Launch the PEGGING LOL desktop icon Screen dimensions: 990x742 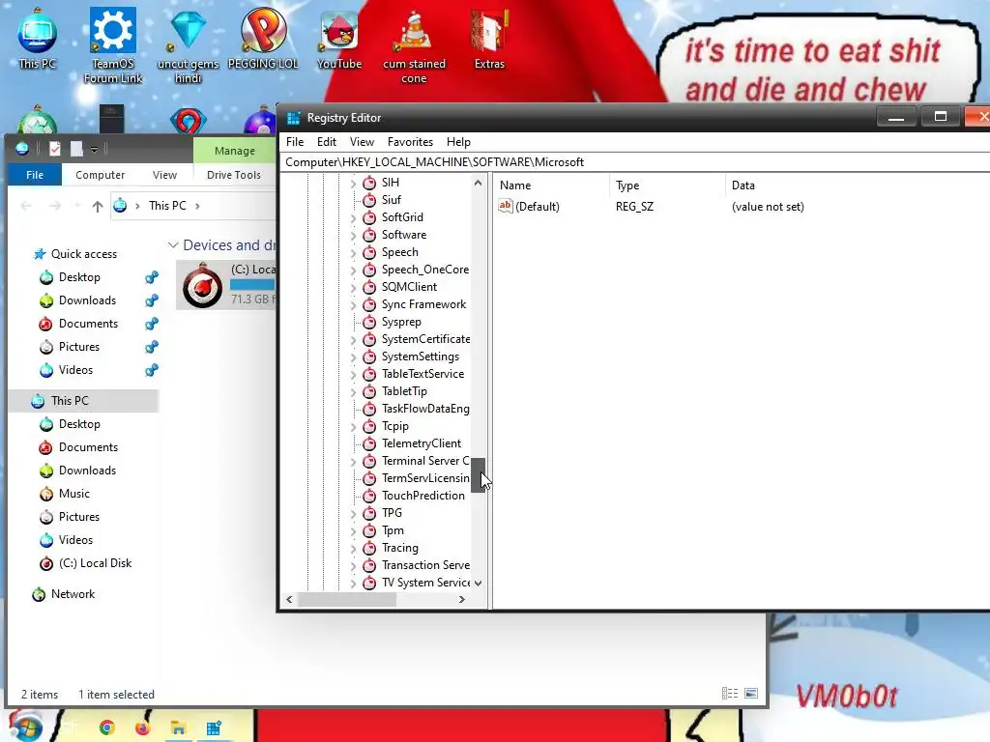[263, 38]
